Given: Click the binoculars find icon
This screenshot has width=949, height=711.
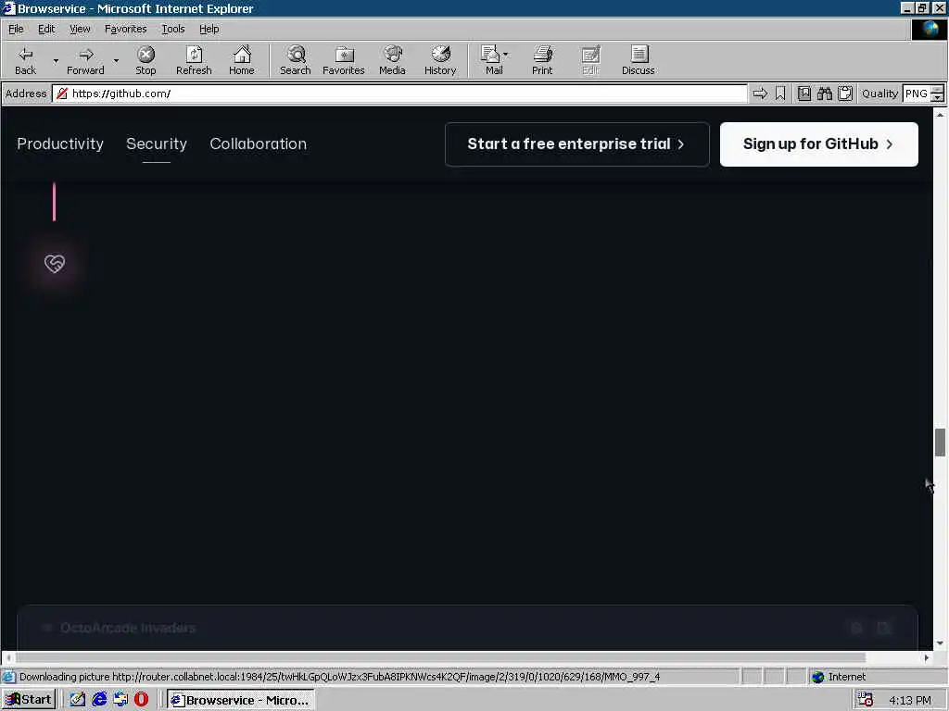Looking at the screenshot, I should pyautogui.click(x=824, y=94).
